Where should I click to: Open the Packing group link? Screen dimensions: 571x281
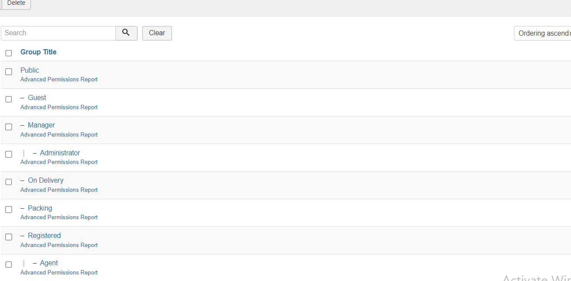pos(40,208)
